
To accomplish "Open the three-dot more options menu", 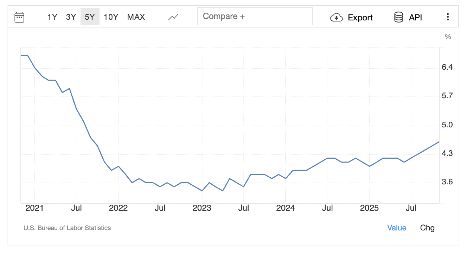I will [x=448, y=17].
